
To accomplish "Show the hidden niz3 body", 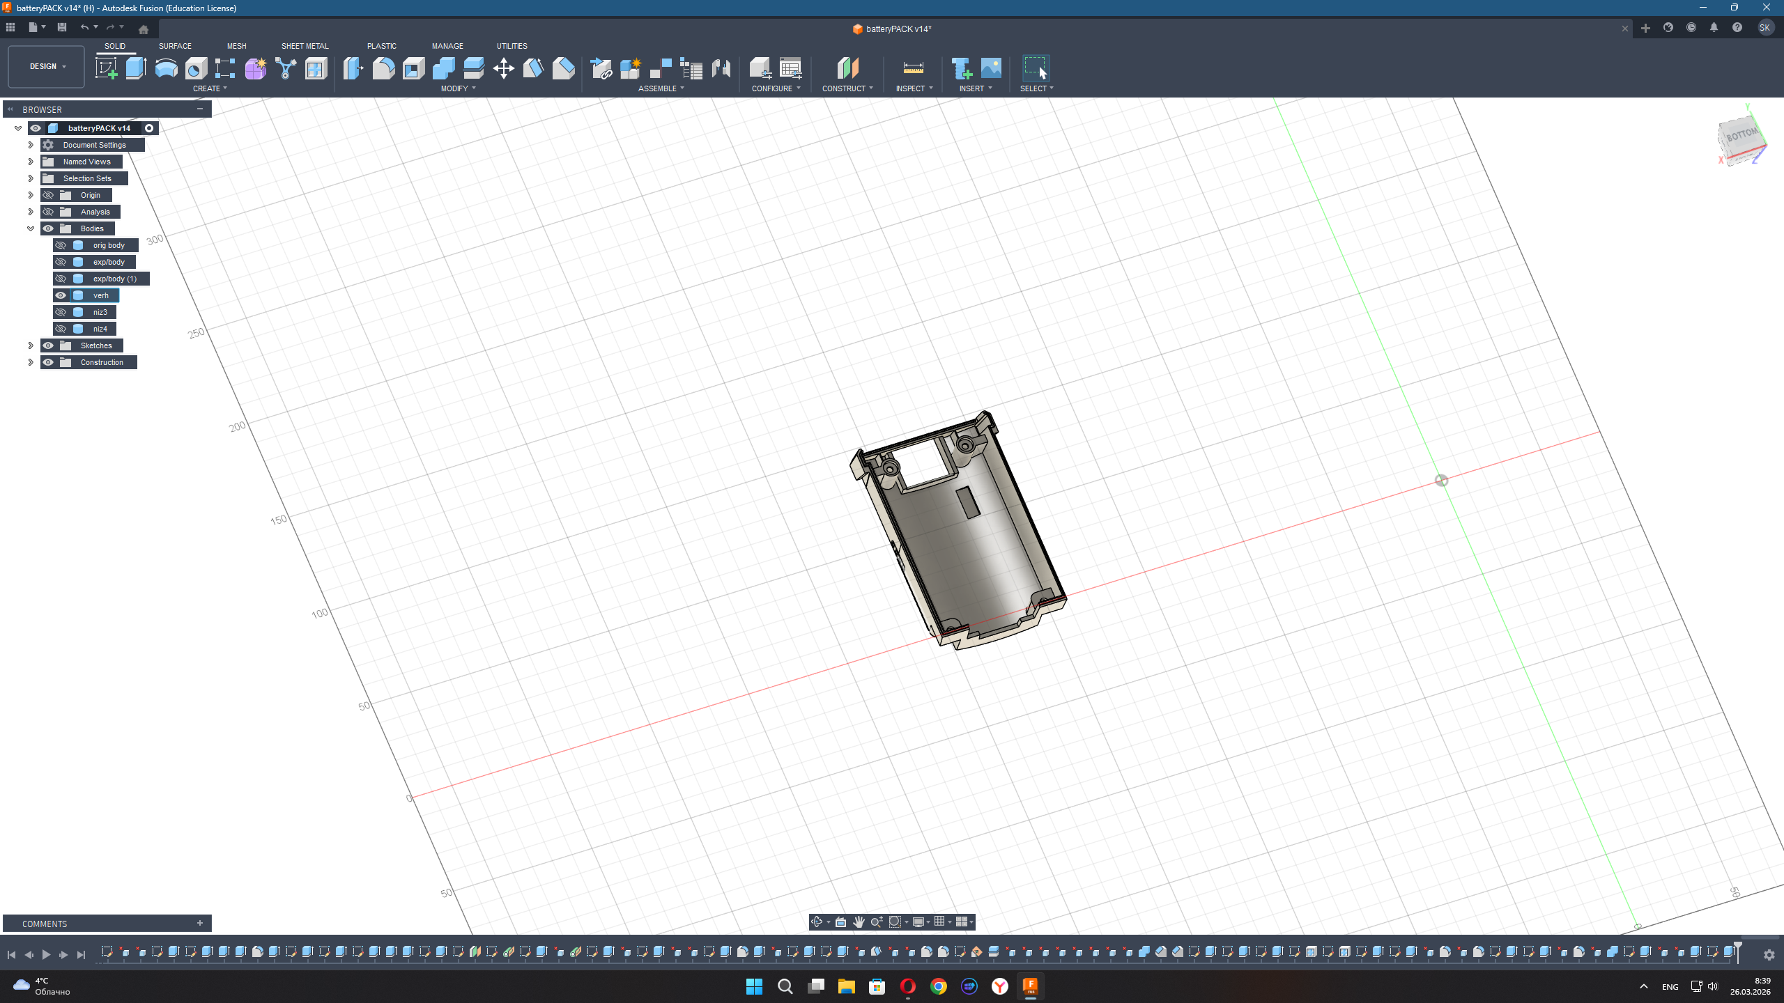I will (x=61, y=312).
